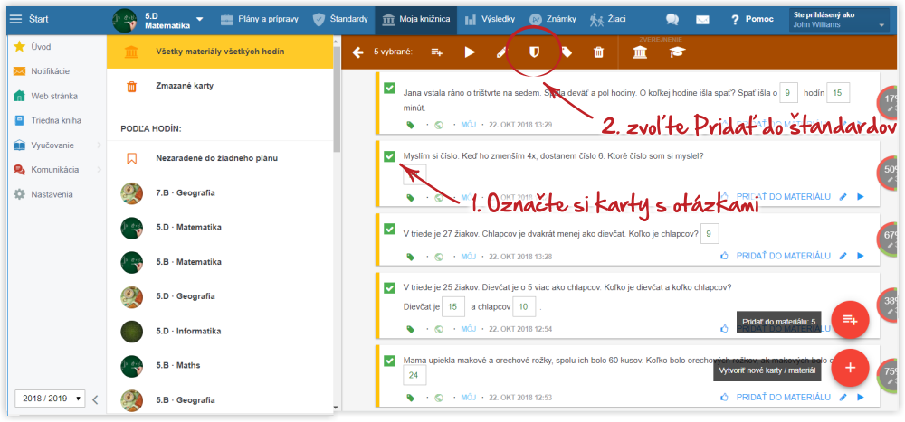This screenshot has width=905, height=422.
Task: Open the 2018 / 2019 school year dropdown
Action: (x=50, y=398)
